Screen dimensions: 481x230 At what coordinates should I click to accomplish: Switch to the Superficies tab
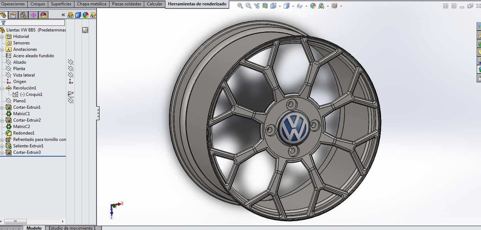(x=61, y=4)
